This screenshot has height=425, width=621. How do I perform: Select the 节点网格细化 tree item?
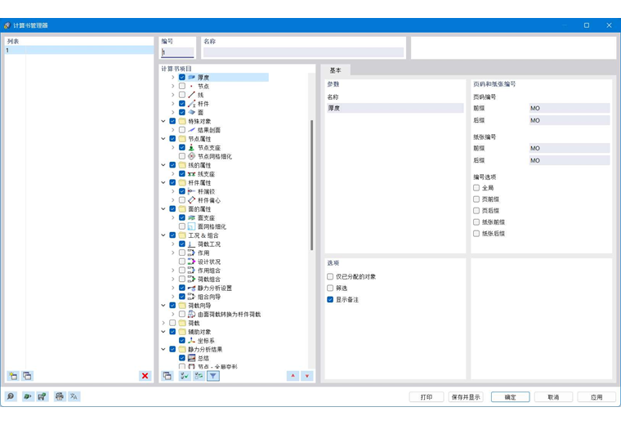(215, 156)
